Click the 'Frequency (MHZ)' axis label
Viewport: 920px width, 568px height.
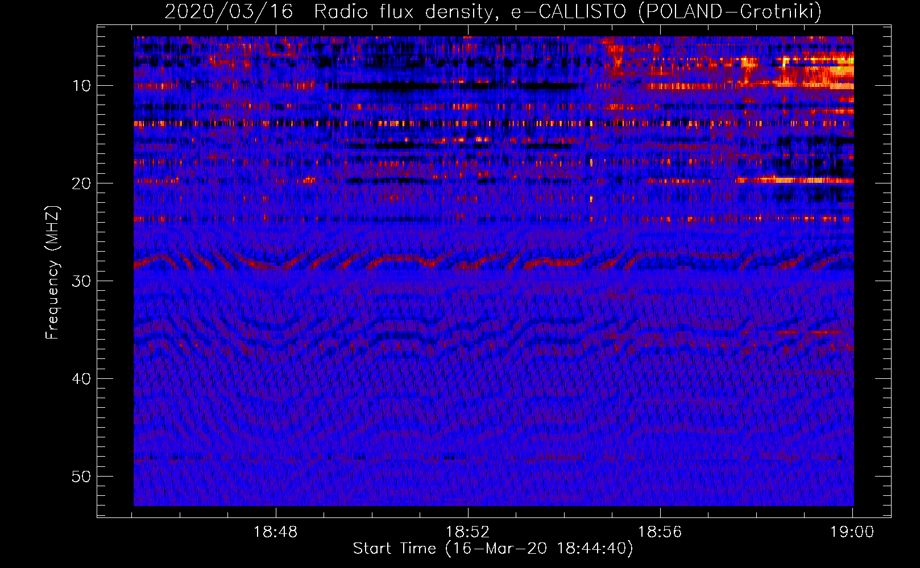point(52,273)
